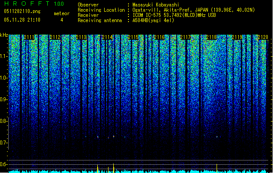This screenshot has width=273, height=173.
Task: Click the 'Receiving antenna' label
Action: point(100,20)
